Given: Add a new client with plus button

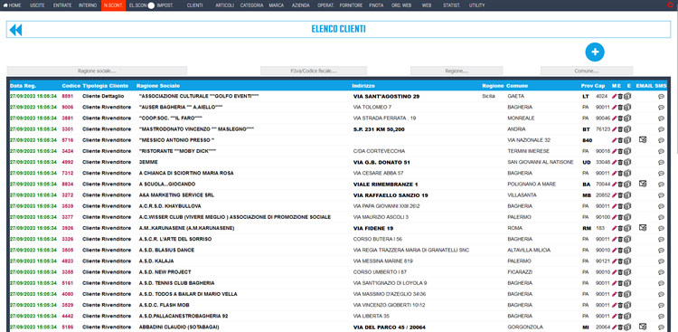Looking at the screenshot, I should [x=595, y=52].
